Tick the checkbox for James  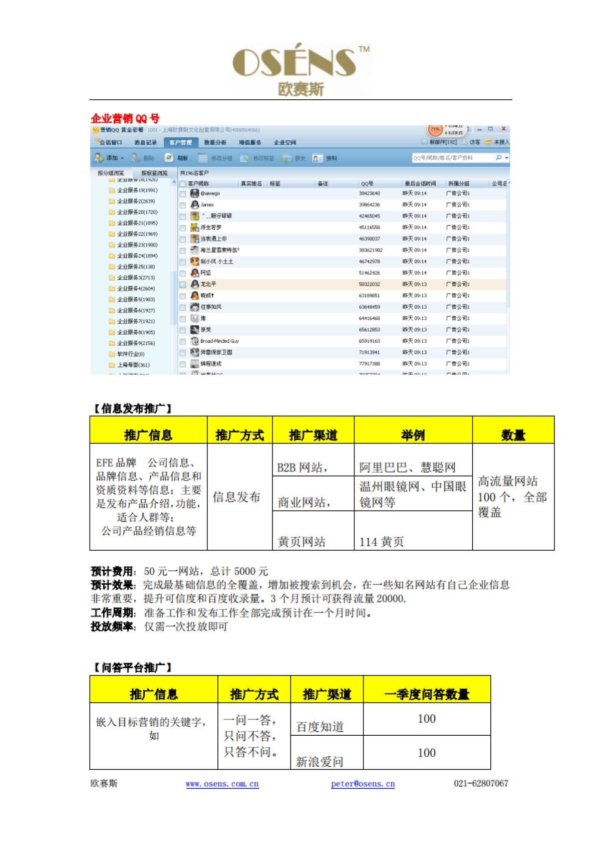183,205
